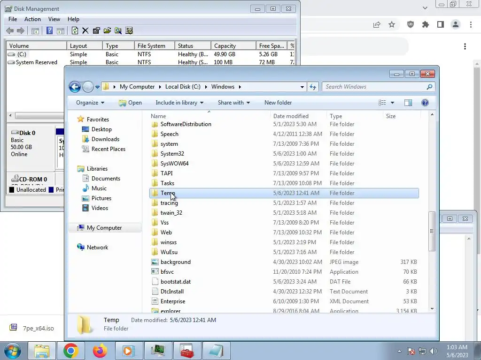Open Share with dropdown

234,103
